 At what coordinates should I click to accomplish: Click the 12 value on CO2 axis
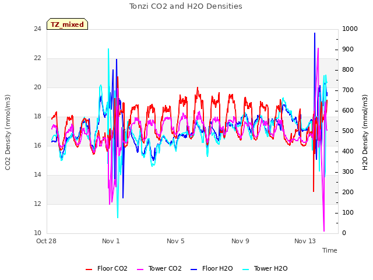point(37,204)
